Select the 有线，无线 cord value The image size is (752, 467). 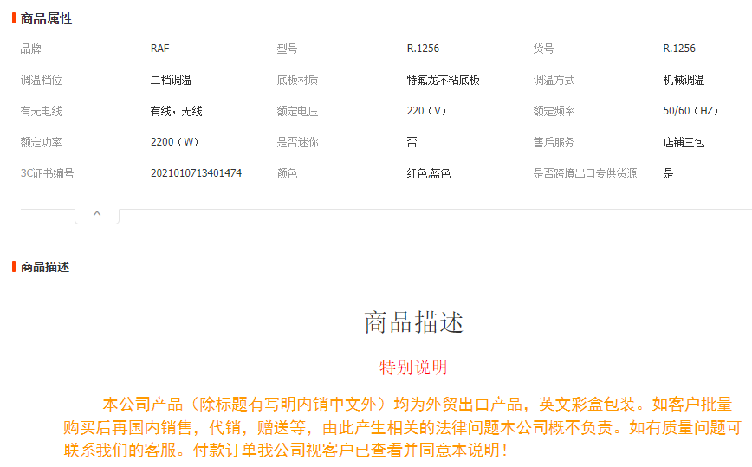(x=176, y=111)
